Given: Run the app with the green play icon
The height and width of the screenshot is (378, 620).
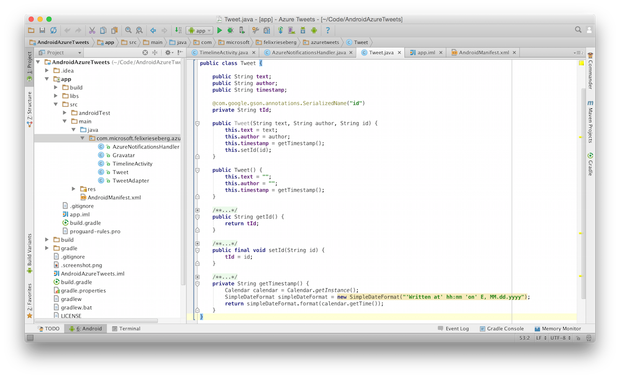Looking at the screenshot, I should coord(220,31).
